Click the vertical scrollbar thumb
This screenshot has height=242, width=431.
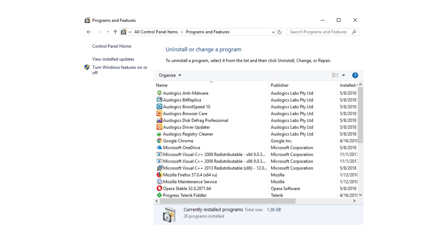360,115
